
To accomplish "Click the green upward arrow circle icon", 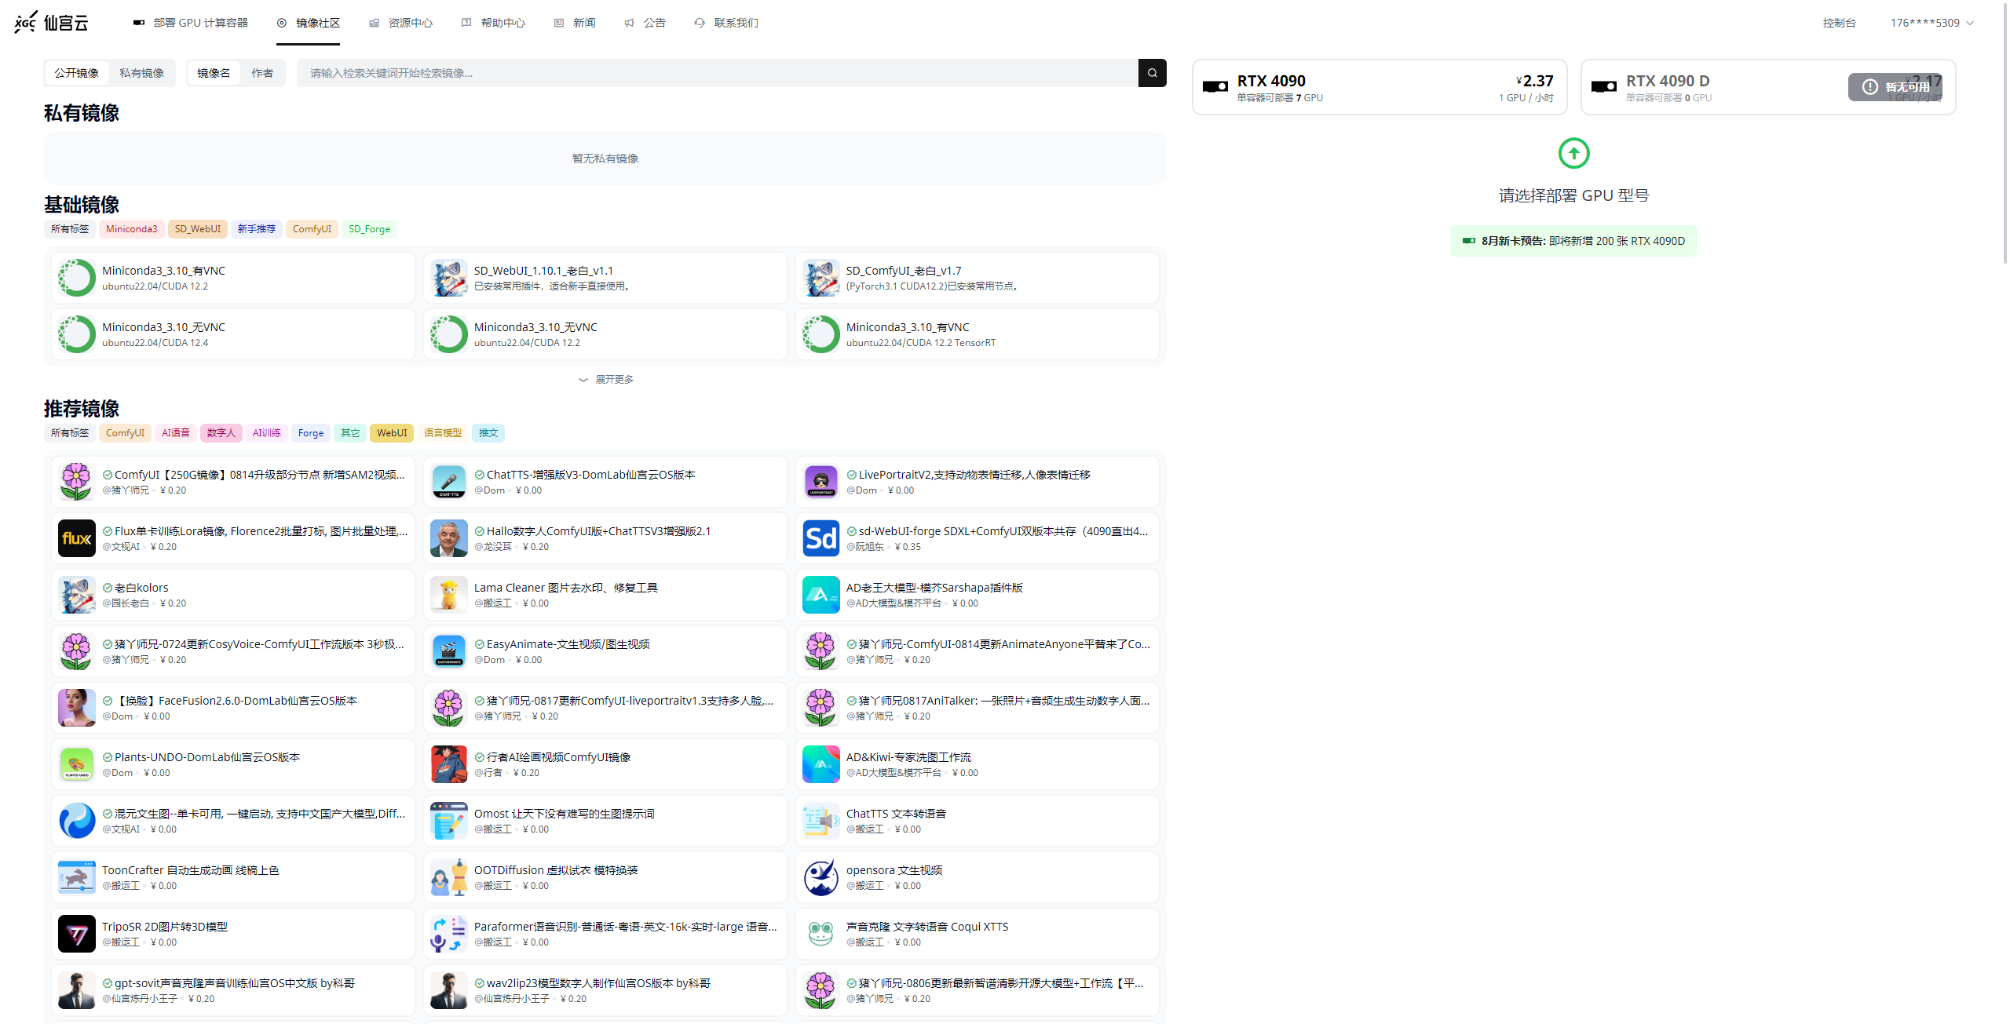I will (x=1573, y=153).
